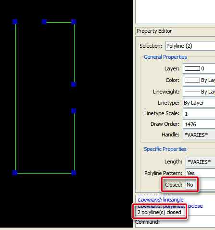The height and width of the screenshot is (230, 215).
Task: Click the Draw Order field showing 1476
Action: [199, 124]
